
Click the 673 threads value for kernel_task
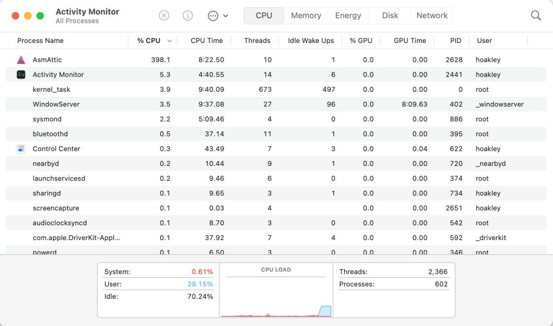click(x=265, y=89)
